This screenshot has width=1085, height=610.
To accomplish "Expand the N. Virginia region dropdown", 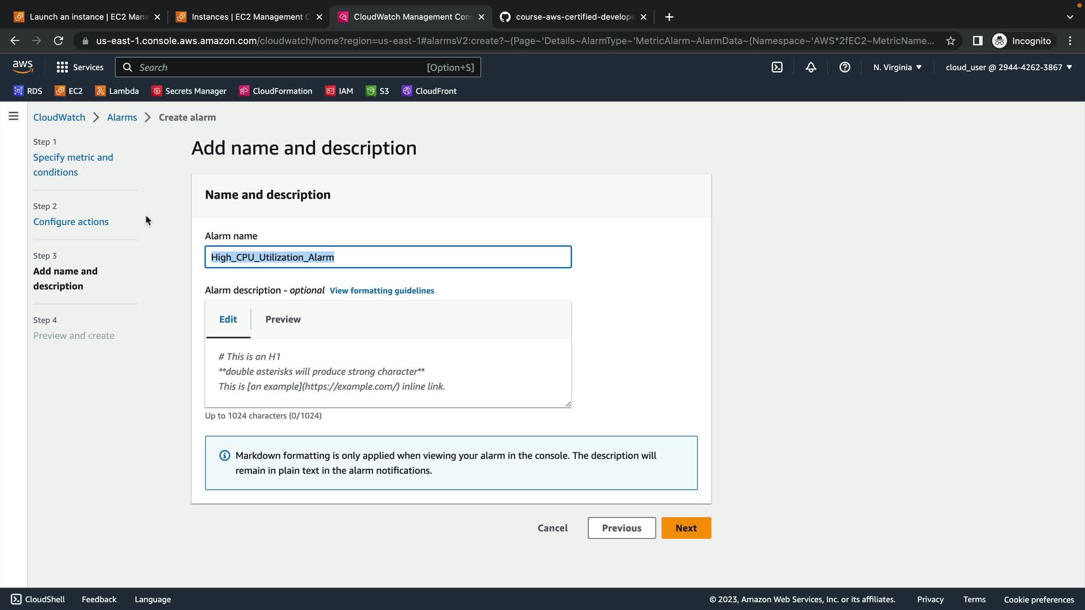I will tap(897, 67).
